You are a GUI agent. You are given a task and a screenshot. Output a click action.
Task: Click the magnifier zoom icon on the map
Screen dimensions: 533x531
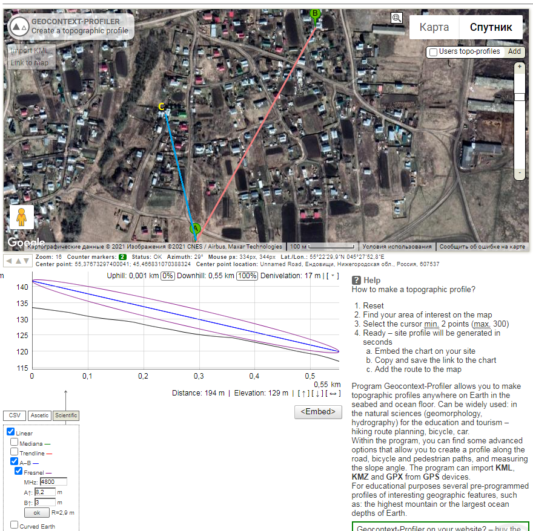(396, 18)
